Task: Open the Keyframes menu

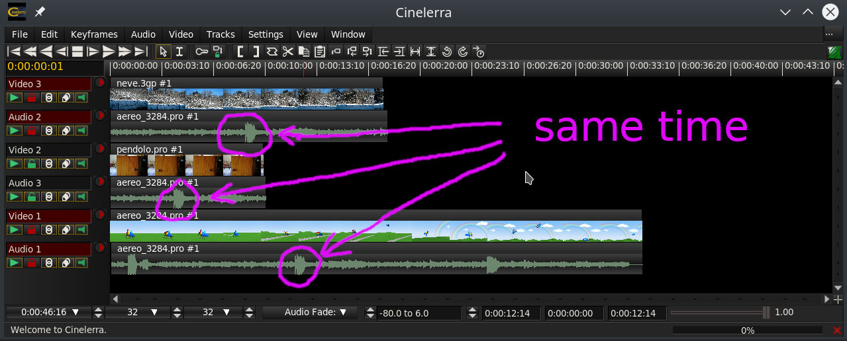Action: (94, 34)
